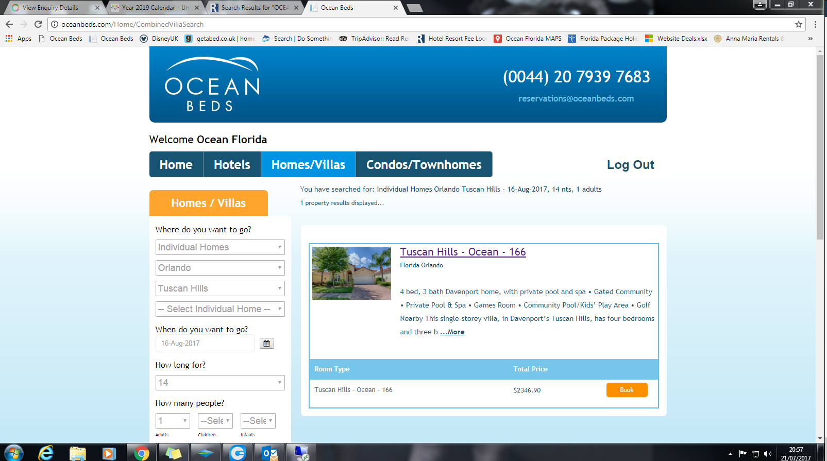The width and height of the screenshot is (827, 461).
Task: Expand the description with the ...More link
Action: pos(452,332)
